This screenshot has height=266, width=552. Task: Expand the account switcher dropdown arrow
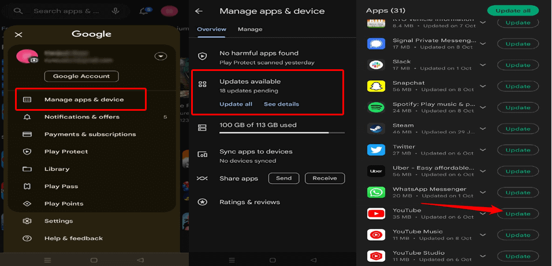161,56
